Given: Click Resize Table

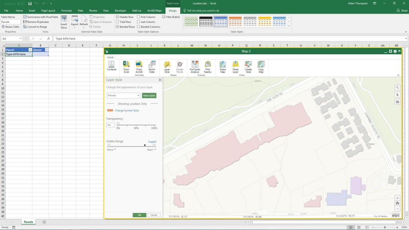Looking at the screenshot, I should tap(10, 27).
